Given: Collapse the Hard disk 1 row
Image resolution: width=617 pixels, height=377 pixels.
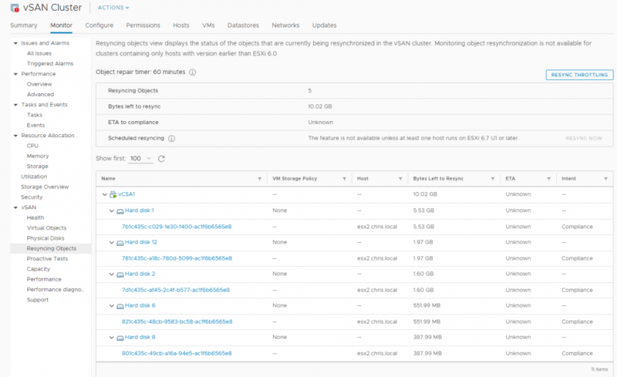Looking at the screenshot, I should (x=112, y=211).
